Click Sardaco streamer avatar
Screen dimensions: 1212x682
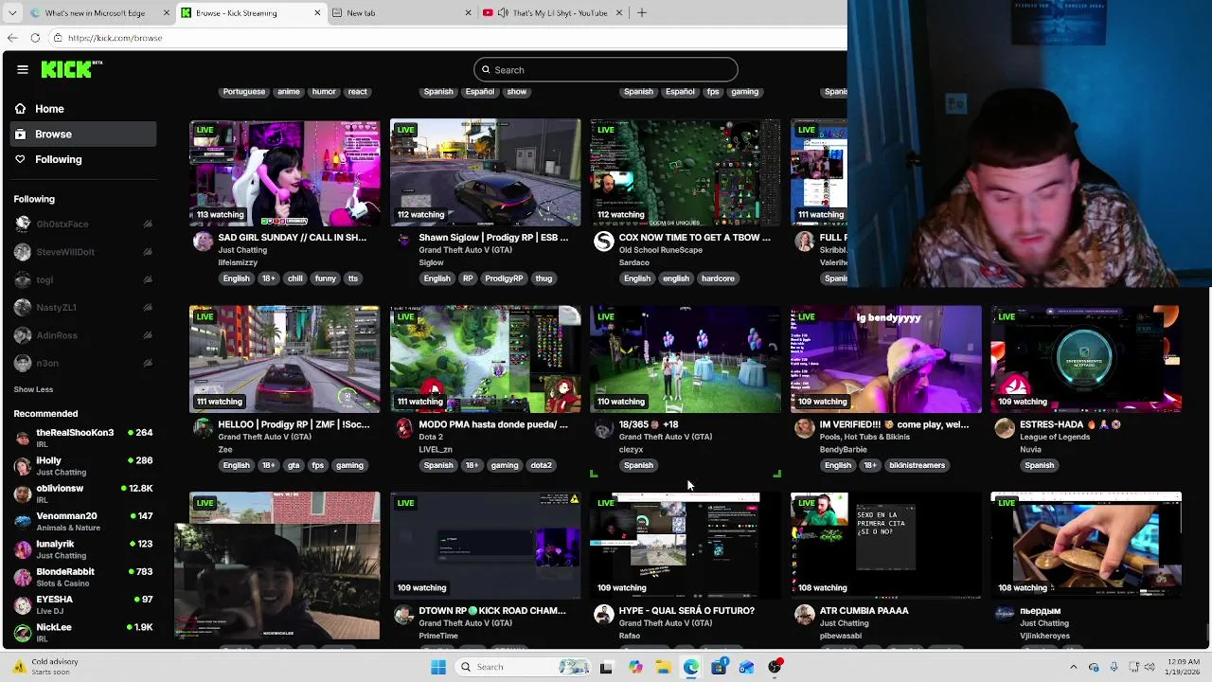click(x=603, y=242)
